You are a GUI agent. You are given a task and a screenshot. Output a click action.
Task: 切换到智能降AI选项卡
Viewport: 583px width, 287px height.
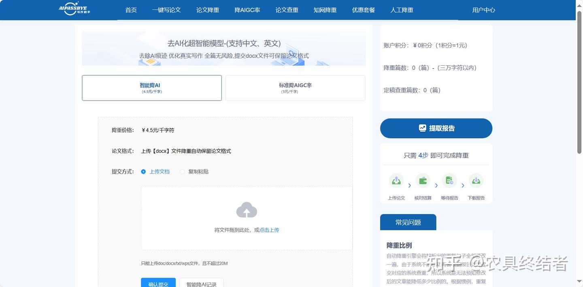click(151, 88)
